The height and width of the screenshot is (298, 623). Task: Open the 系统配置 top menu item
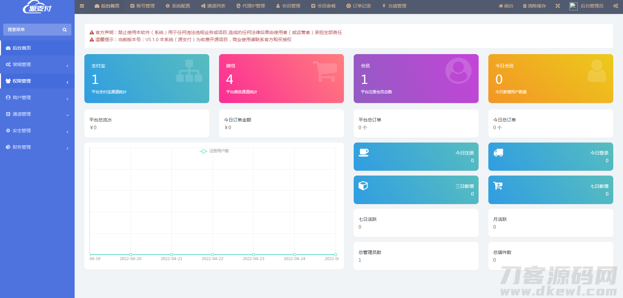tap(178, 6)
